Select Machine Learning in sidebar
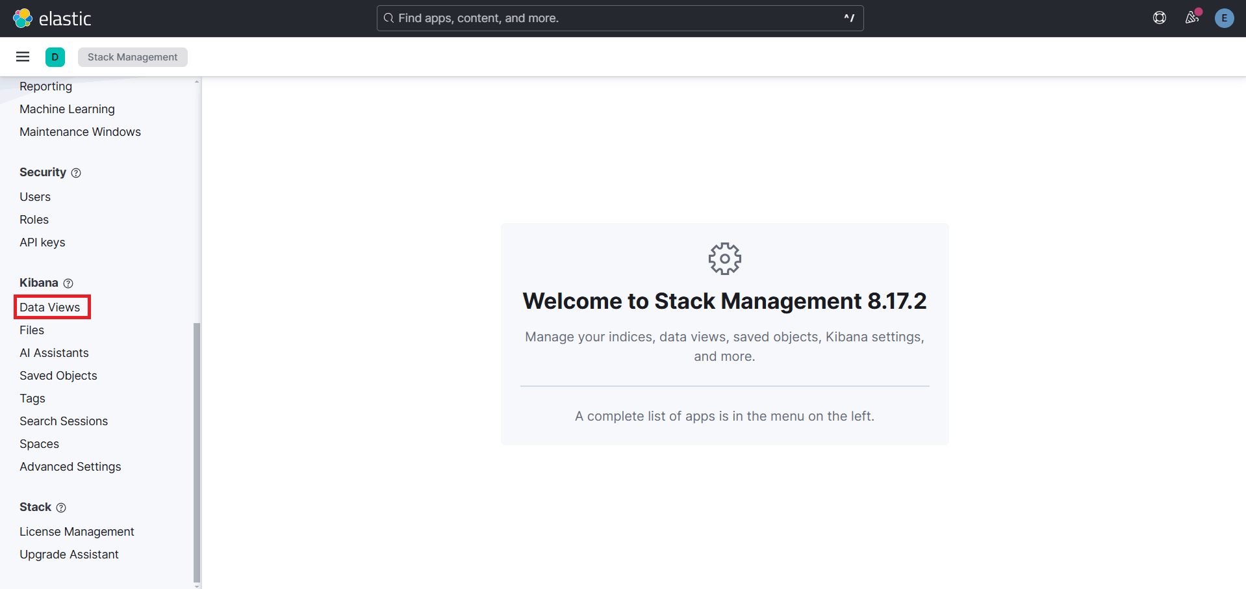1246x589 pixels. tap(67, 109)
